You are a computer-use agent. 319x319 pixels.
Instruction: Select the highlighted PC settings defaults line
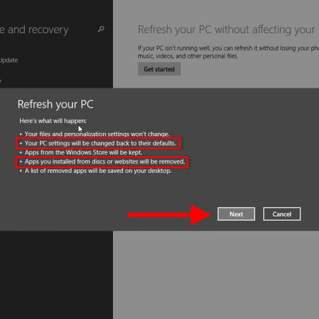(100, 144)
